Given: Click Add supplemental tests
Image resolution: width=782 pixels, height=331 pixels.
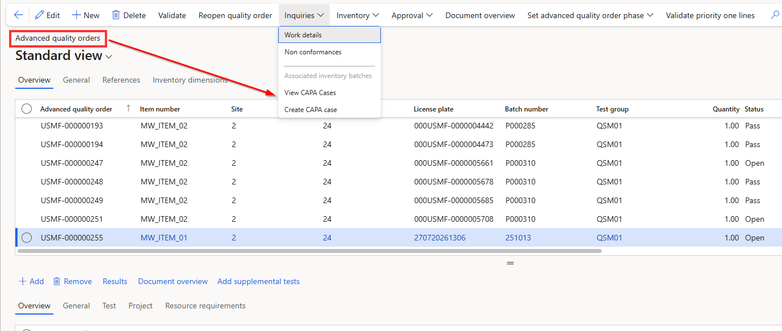Looking at the screenshot, I should 258,281.
